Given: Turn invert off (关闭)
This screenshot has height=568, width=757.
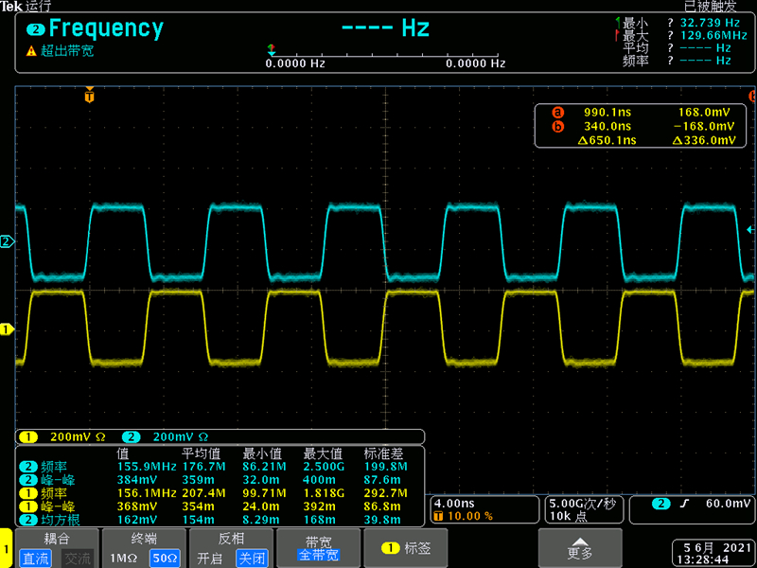Looking at the screenshot, I should point(252,558).
